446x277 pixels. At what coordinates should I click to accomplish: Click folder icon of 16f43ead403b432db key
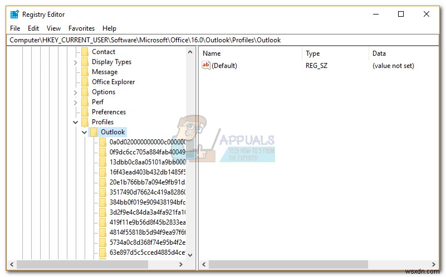[x=102, y=172]
